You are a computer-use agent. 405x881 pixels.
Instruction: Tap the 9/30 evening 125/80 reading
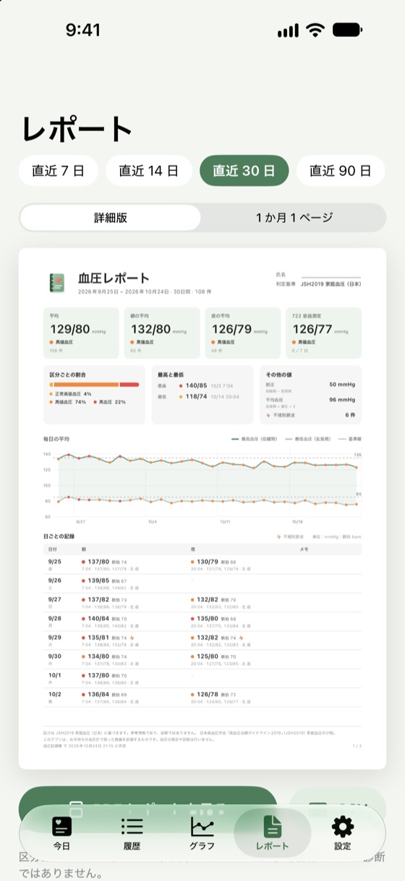pyautogui.click(x=208, y=656)
